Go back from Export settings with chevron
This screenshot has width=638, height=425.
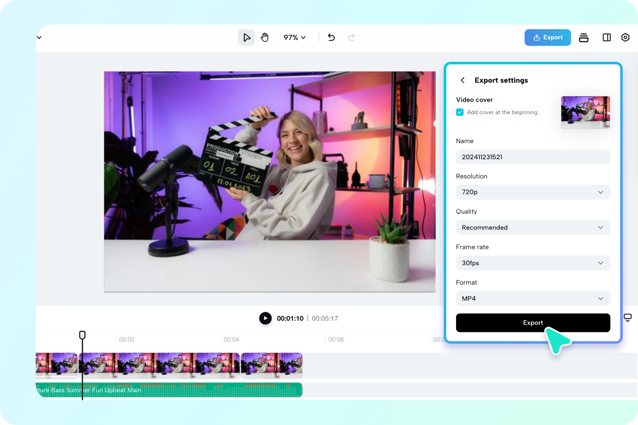(x=462, y=80)
